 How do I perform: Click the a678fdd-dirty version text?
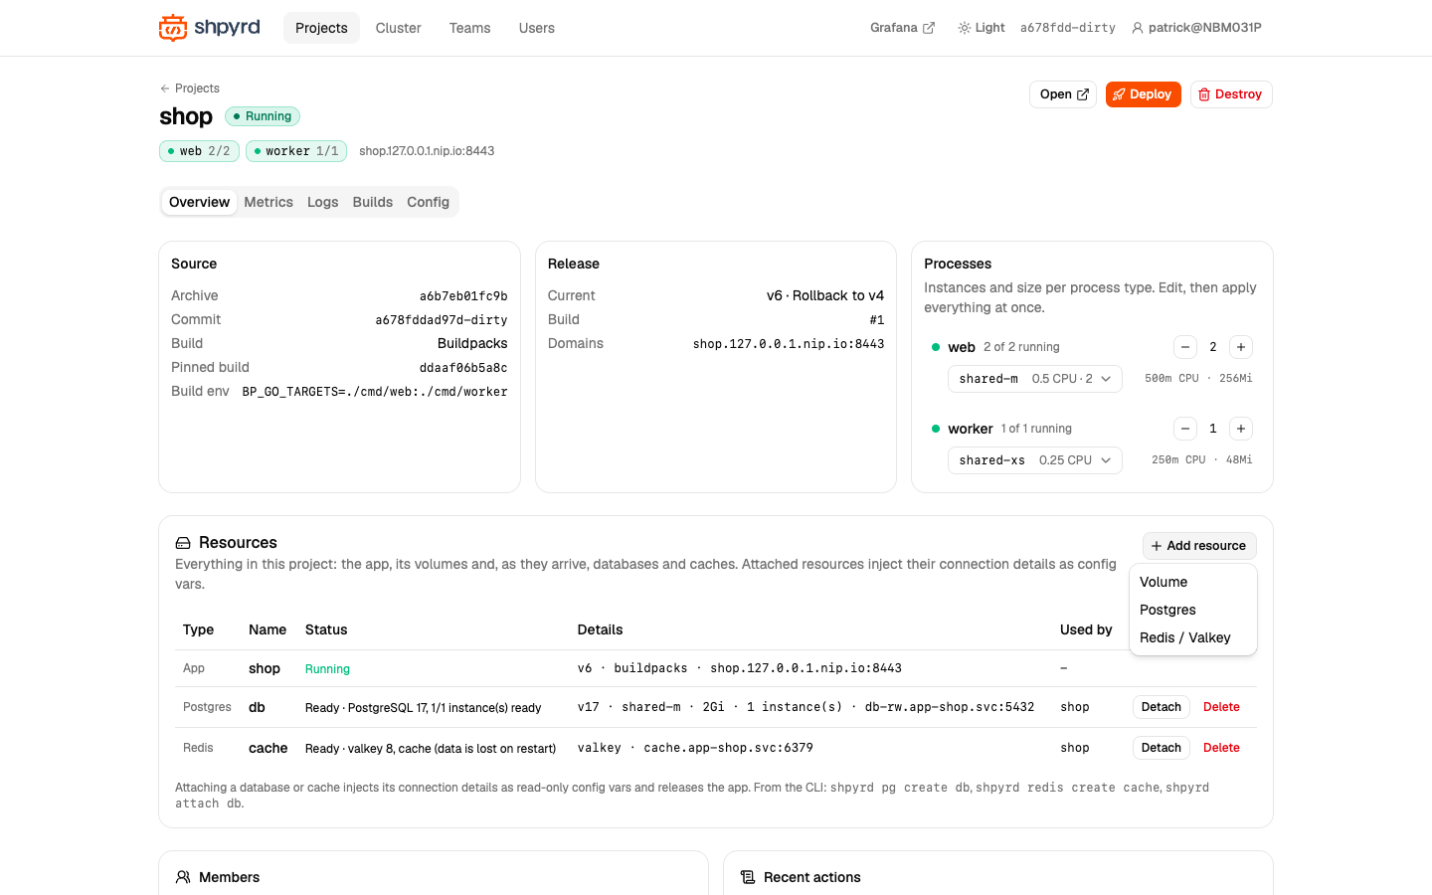pos(1068,28)
